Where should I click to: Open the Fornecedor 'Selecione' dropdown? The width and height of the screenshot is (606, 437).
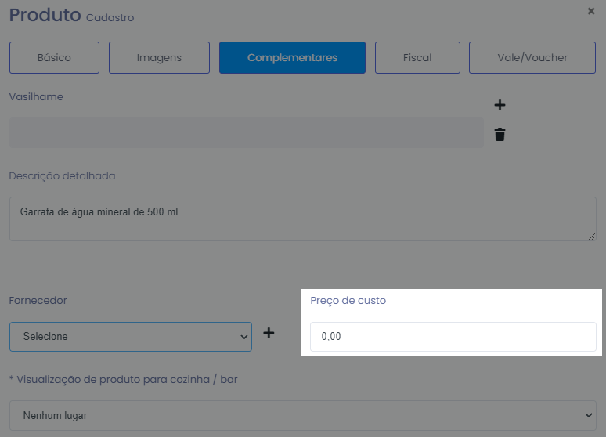131,336
